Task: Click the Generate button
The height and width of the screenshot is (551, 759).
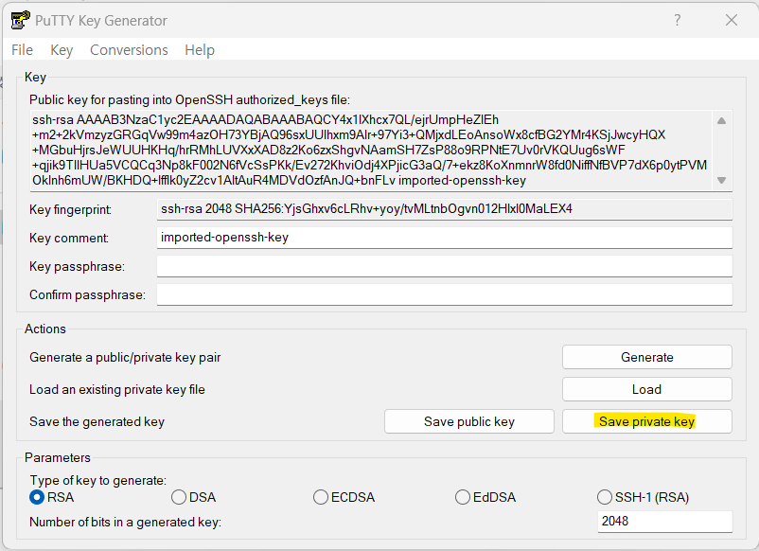Action: tap(646, 357)
